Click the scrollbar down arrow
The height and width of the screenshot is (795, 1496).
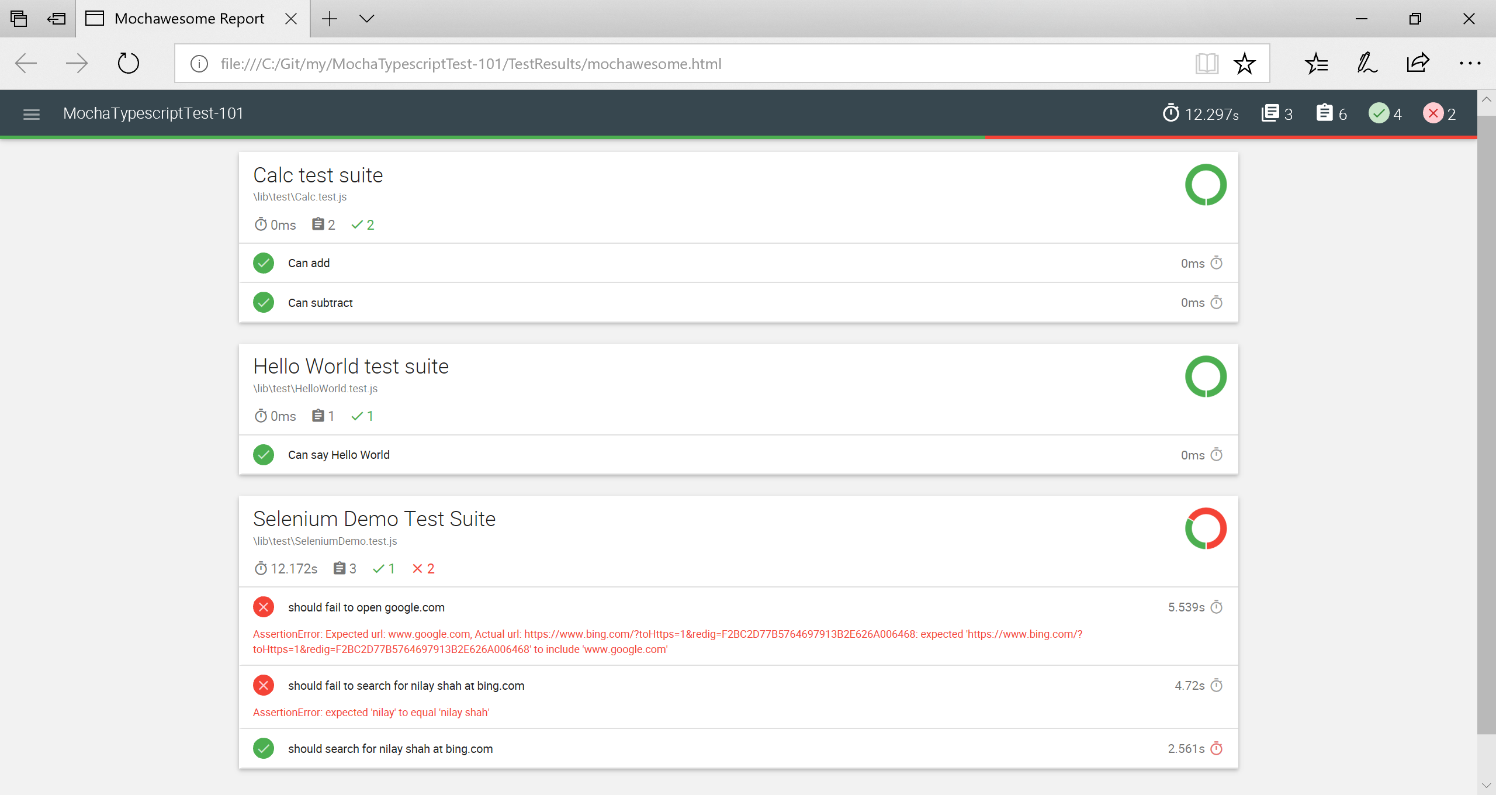[x=1487, y=786]
